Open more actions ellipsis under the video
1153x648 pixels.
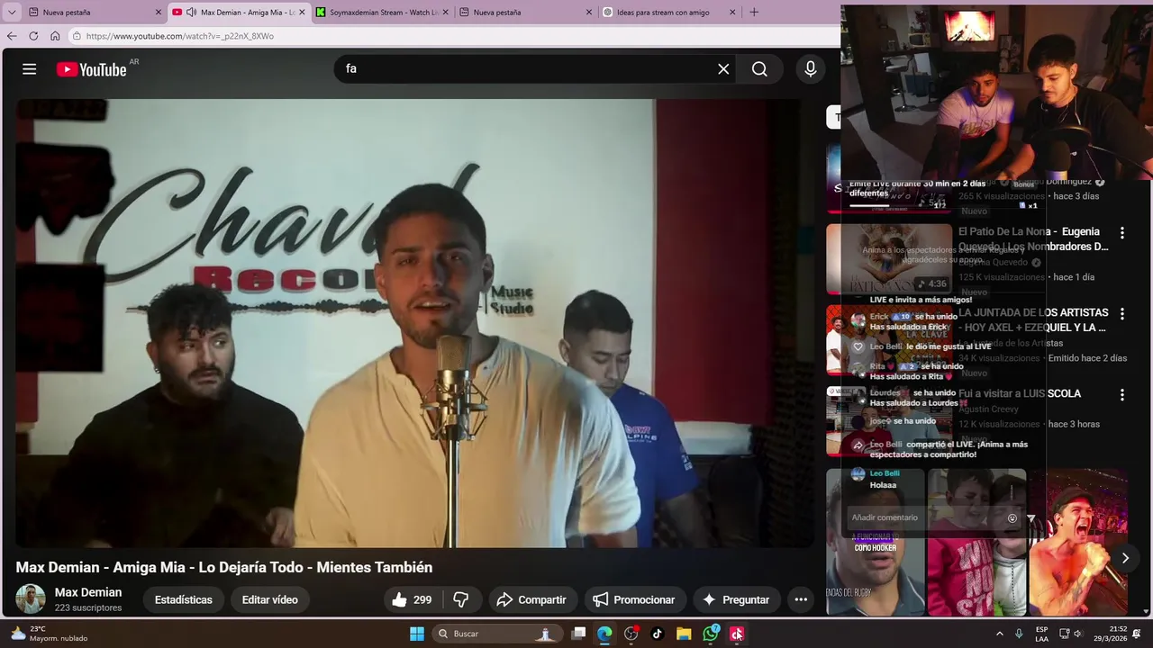[801, 599]
